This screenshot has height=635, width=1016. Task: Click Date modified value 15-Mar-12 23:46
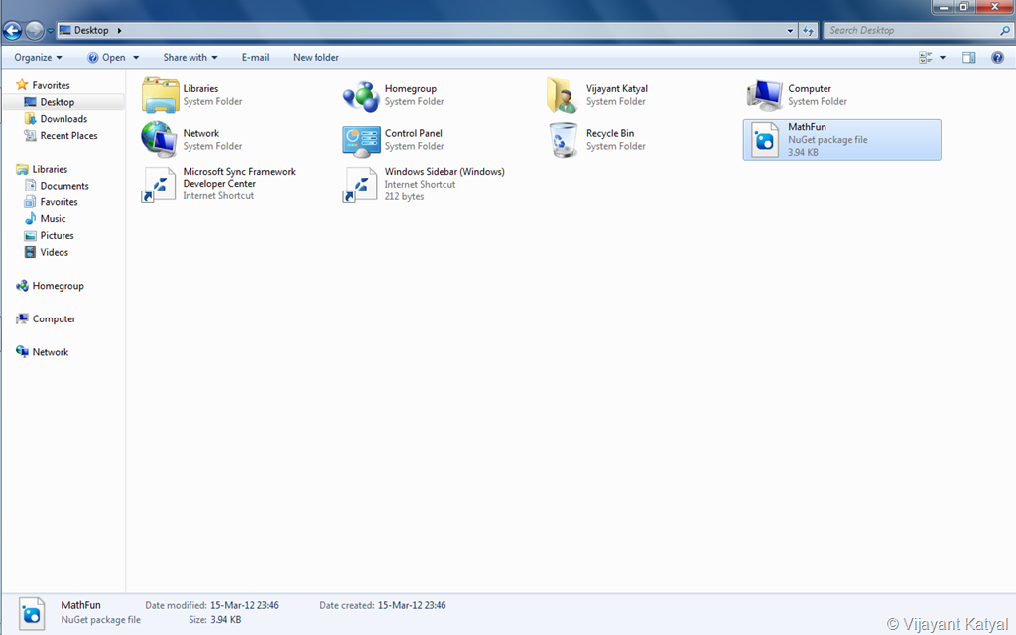[244, 605]
